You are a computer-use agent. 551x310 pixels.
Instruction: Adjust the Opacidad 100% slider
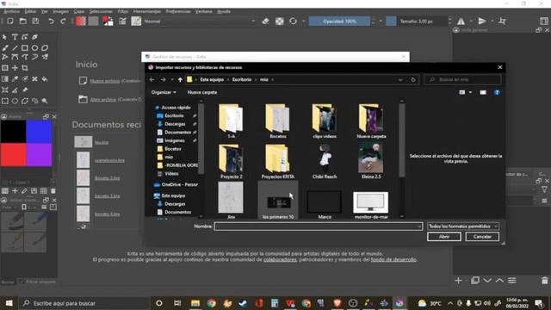coord(339,21)
